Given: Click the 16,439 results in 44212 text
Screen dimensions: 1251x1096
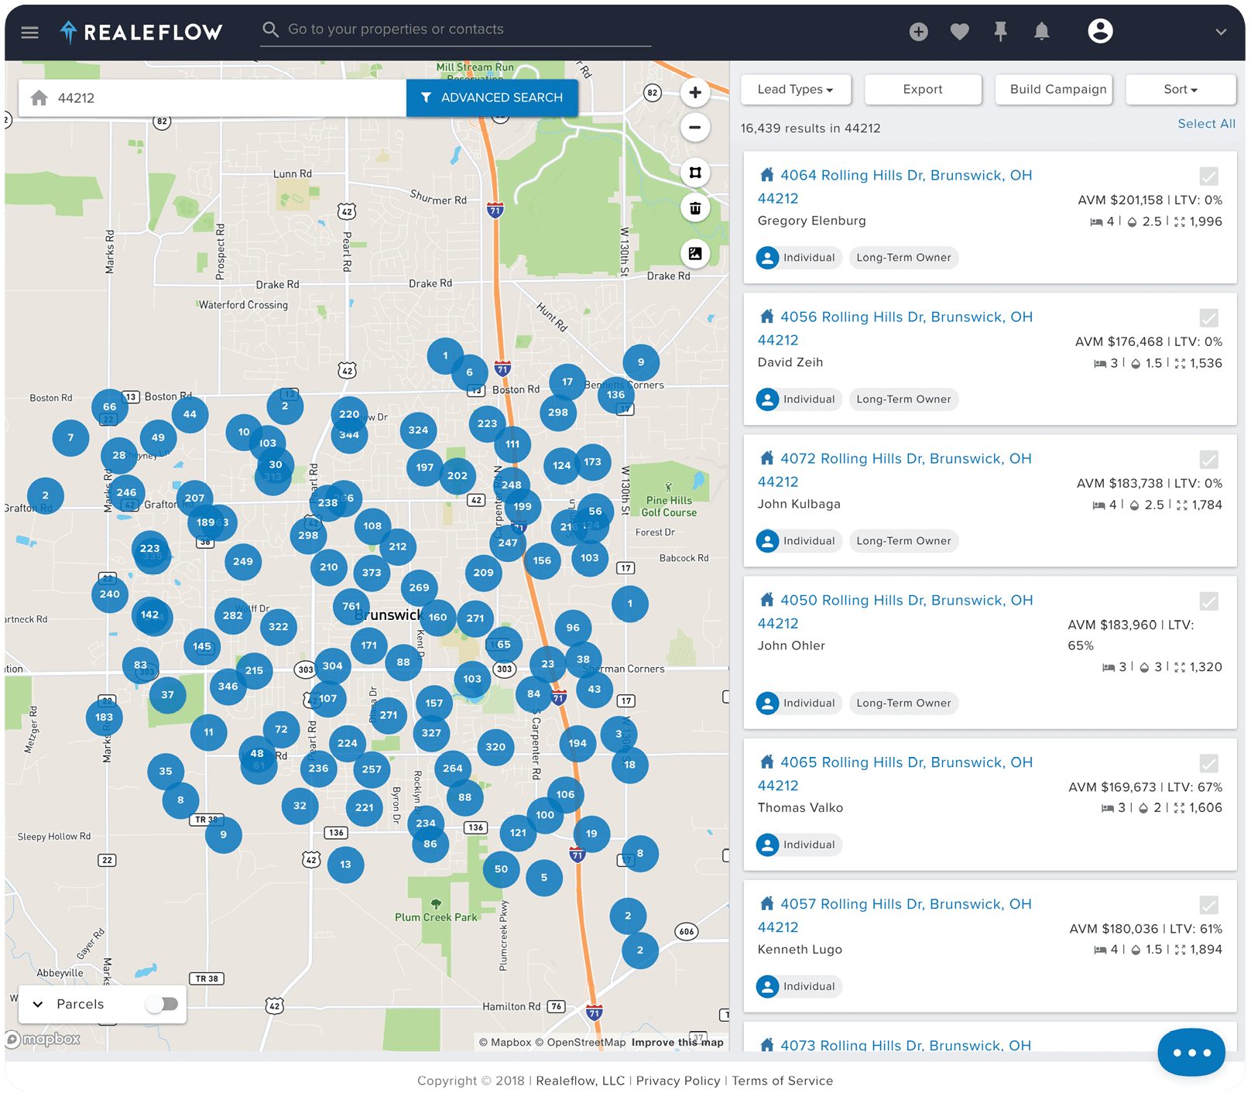Looking at the screenshot, I should point(811,128).
